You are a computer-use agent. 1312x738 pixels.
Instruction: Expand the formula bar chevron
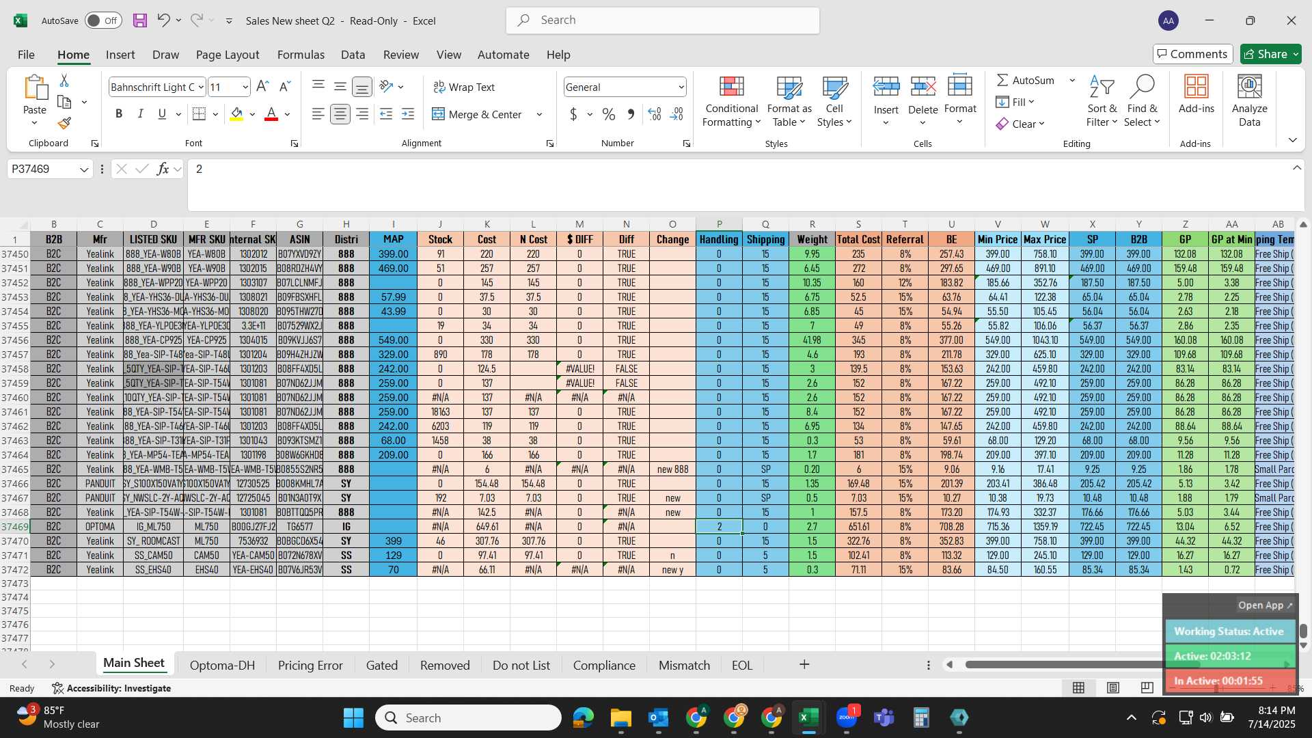[x=1297, y=168]
